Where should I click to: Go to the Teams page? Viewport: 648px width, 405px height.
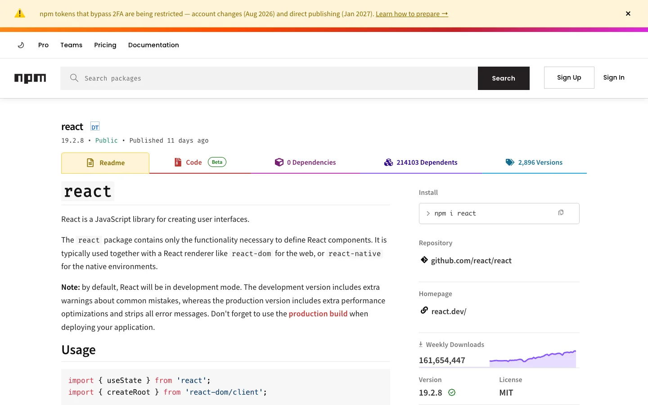(71, 45)
